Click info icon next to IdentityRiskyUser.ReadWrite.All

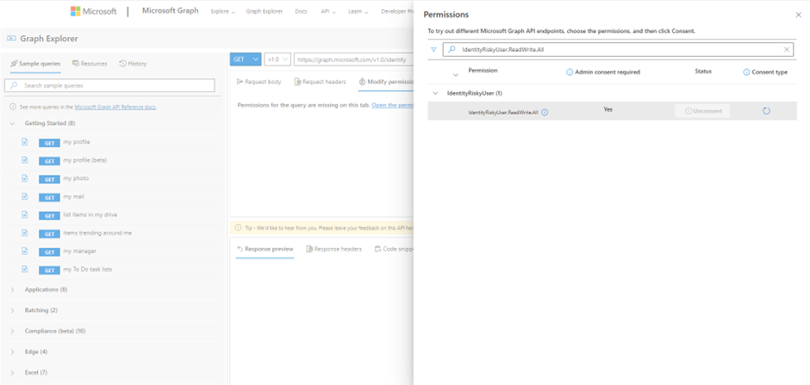pos(545,112)
